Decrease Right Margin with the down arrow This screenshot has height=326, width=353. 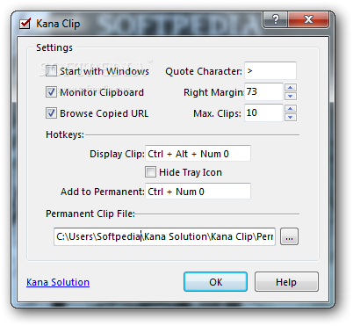tap(291, 96)
